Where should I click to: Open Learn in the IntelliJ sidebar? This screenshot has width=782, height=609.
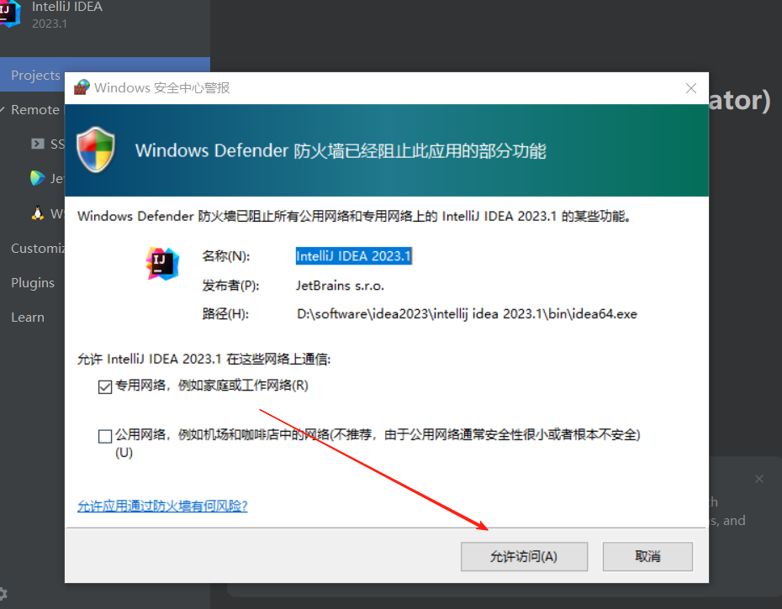click(28, 318)
